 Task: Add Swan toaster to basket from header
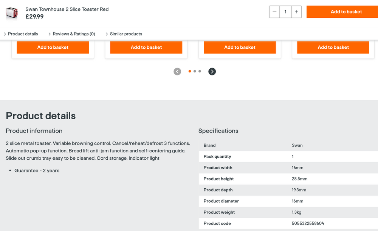pos(342,12)
